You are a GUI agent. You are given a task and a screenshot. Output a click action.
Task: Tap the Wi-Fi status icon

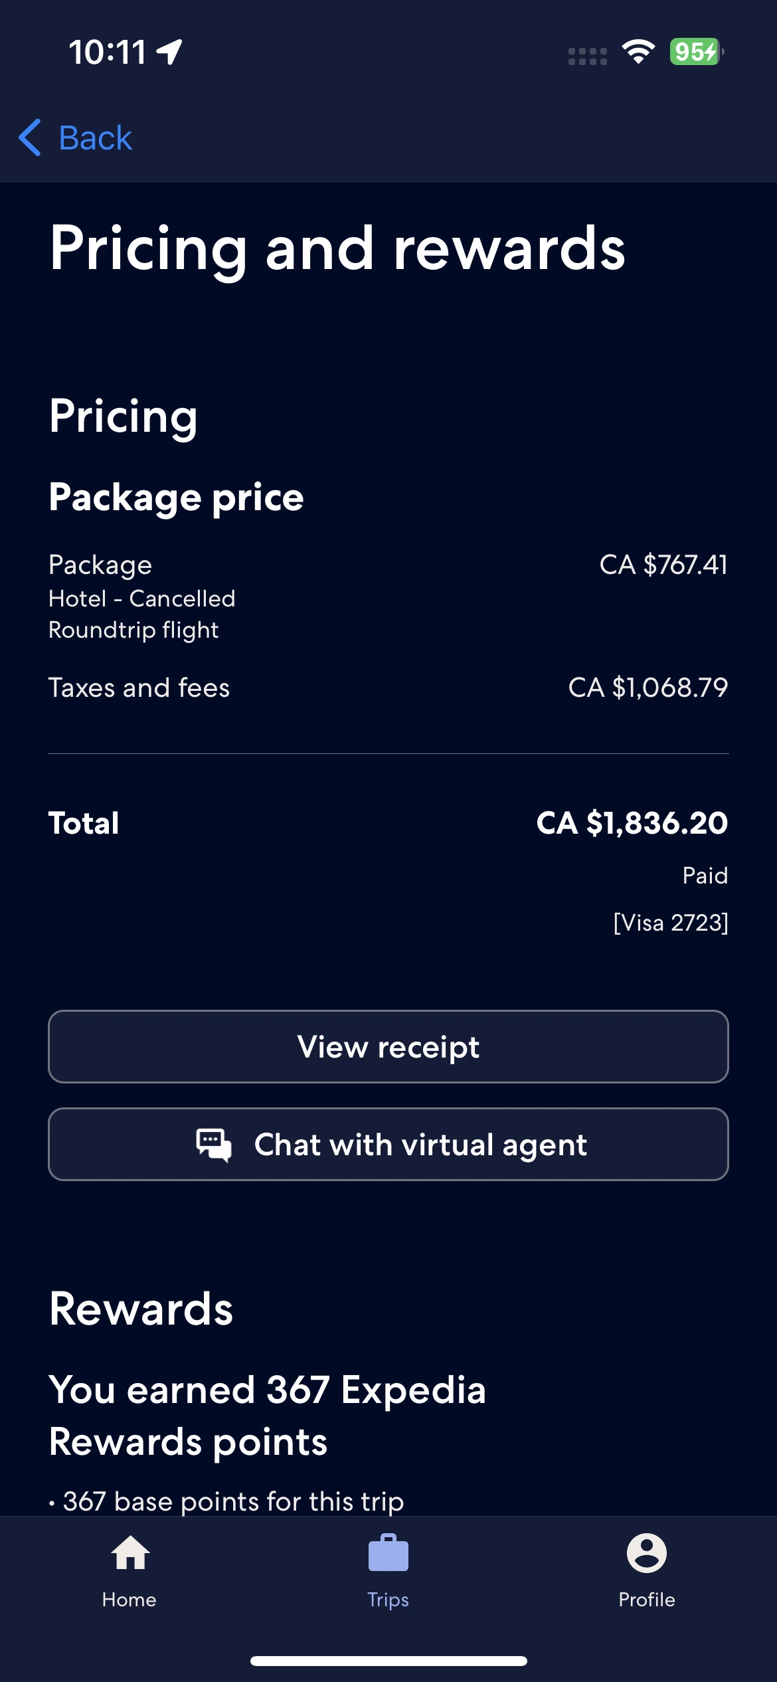point(638,52)
